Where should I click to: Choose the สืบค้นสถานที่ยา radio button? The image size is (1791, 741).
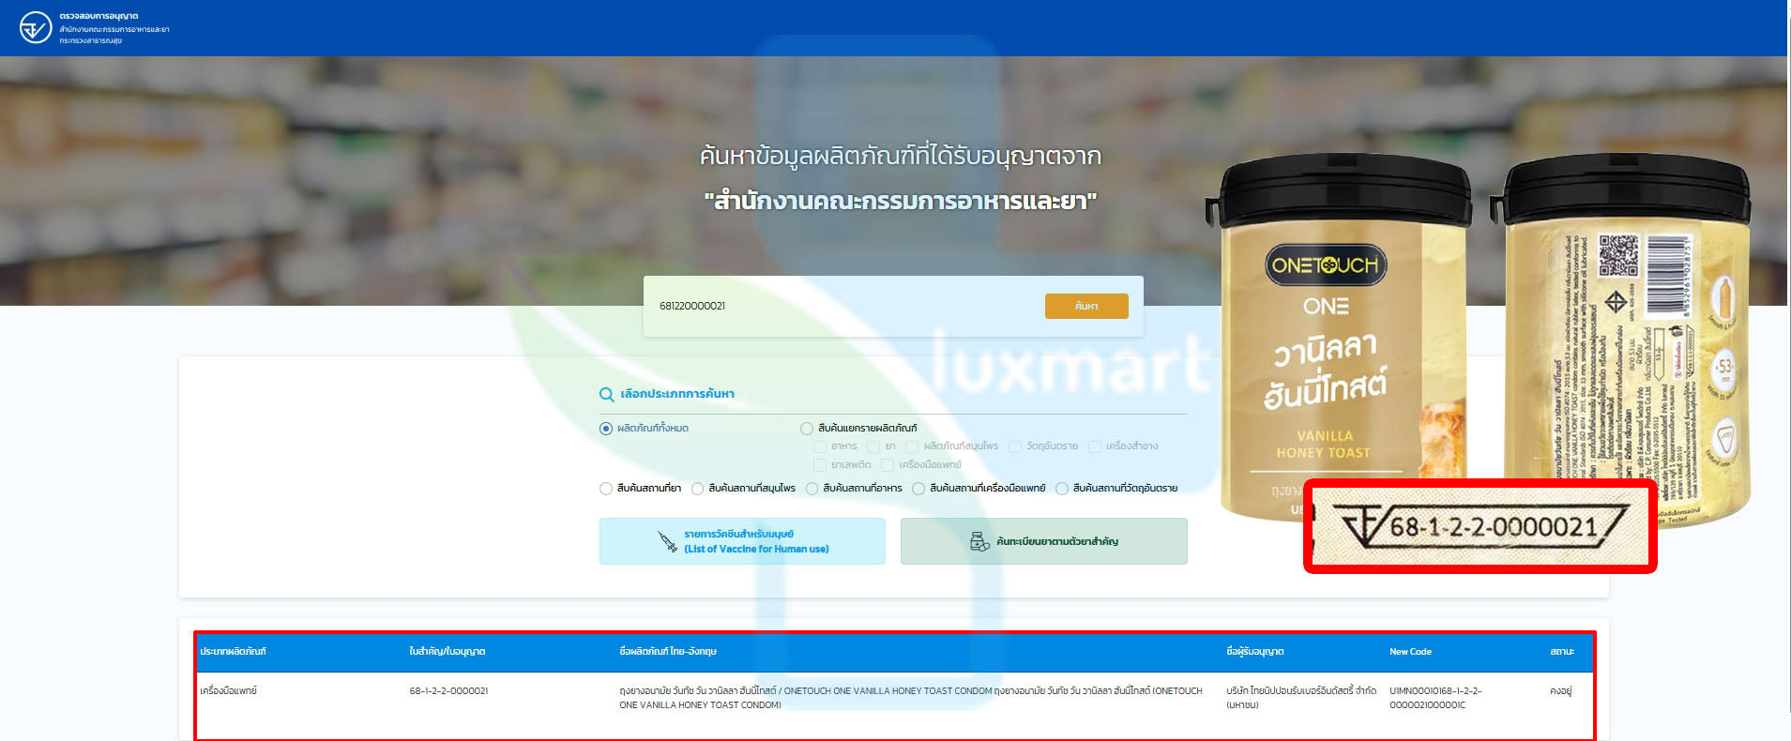[606, 489]
